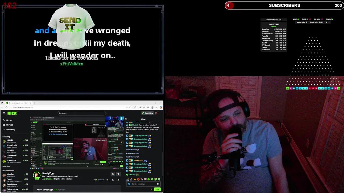Click the DoobieDuck username in chat

click(139, 160)
